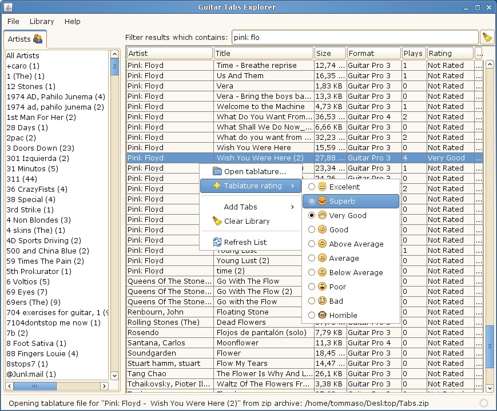Click the Average neutral face icon
The image size is (497, 411).
[x=322, y=258]
